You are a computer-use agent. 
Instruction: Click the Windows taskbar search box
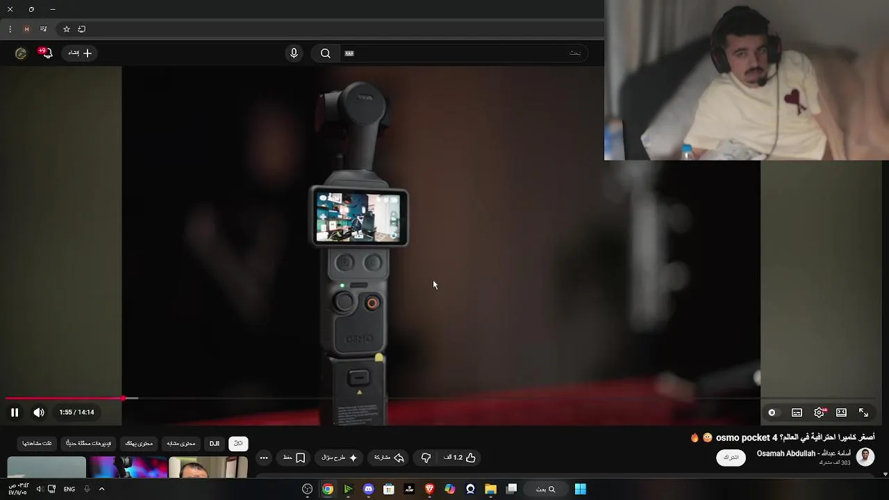545,489
